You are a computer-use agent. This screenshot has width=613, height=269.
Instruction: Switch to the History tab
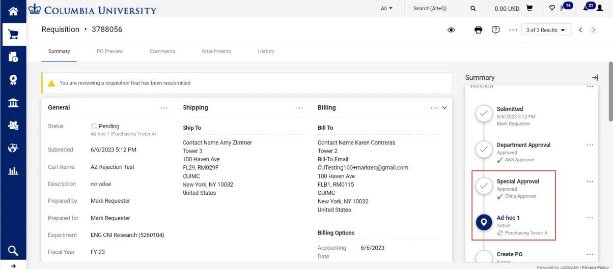point(266,51)
